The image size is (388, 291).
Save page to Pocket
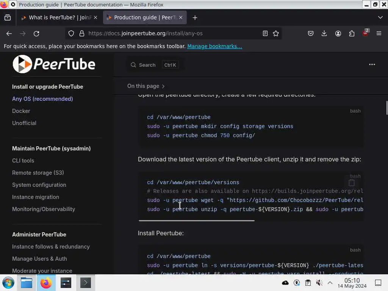coord(311,33)
